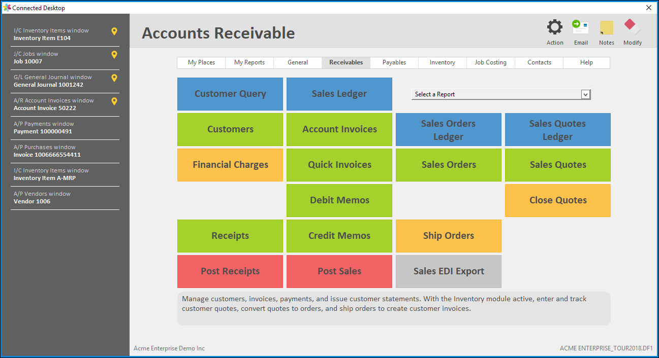Screen dimensions: 659x358
Task: Open Payment 100000491 from sidebar
Action: [x=65, y=128]
